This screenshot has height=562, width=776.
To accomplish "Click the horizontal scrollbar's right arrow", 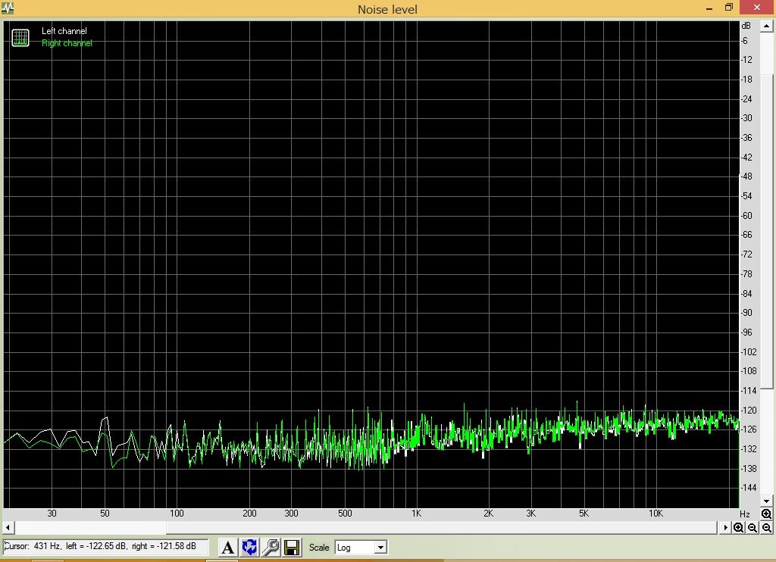I will [x=726, y=528].
